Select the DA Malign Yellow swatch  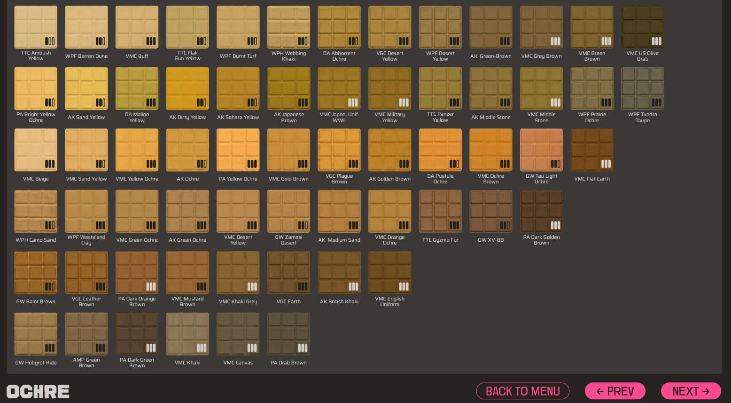tap(137, 89)
